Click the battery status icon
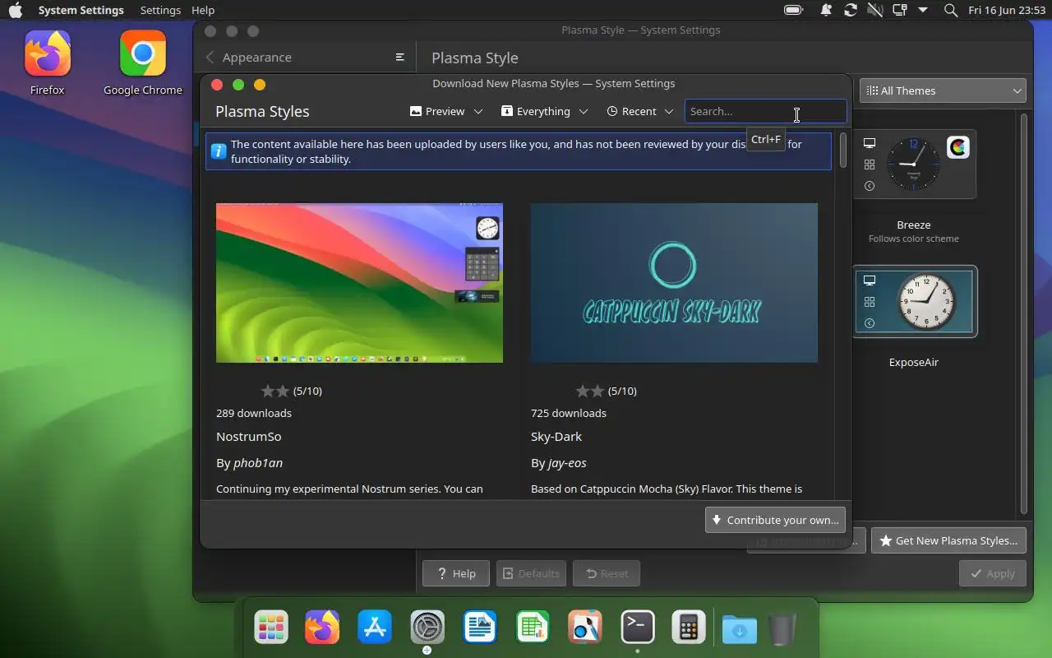This screenshot has height=658, width=1052. point(793,10)
